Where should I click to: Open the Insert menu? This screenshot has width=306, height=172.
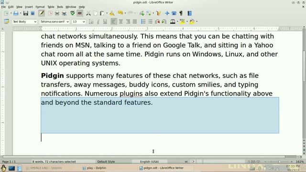[29, 7]
